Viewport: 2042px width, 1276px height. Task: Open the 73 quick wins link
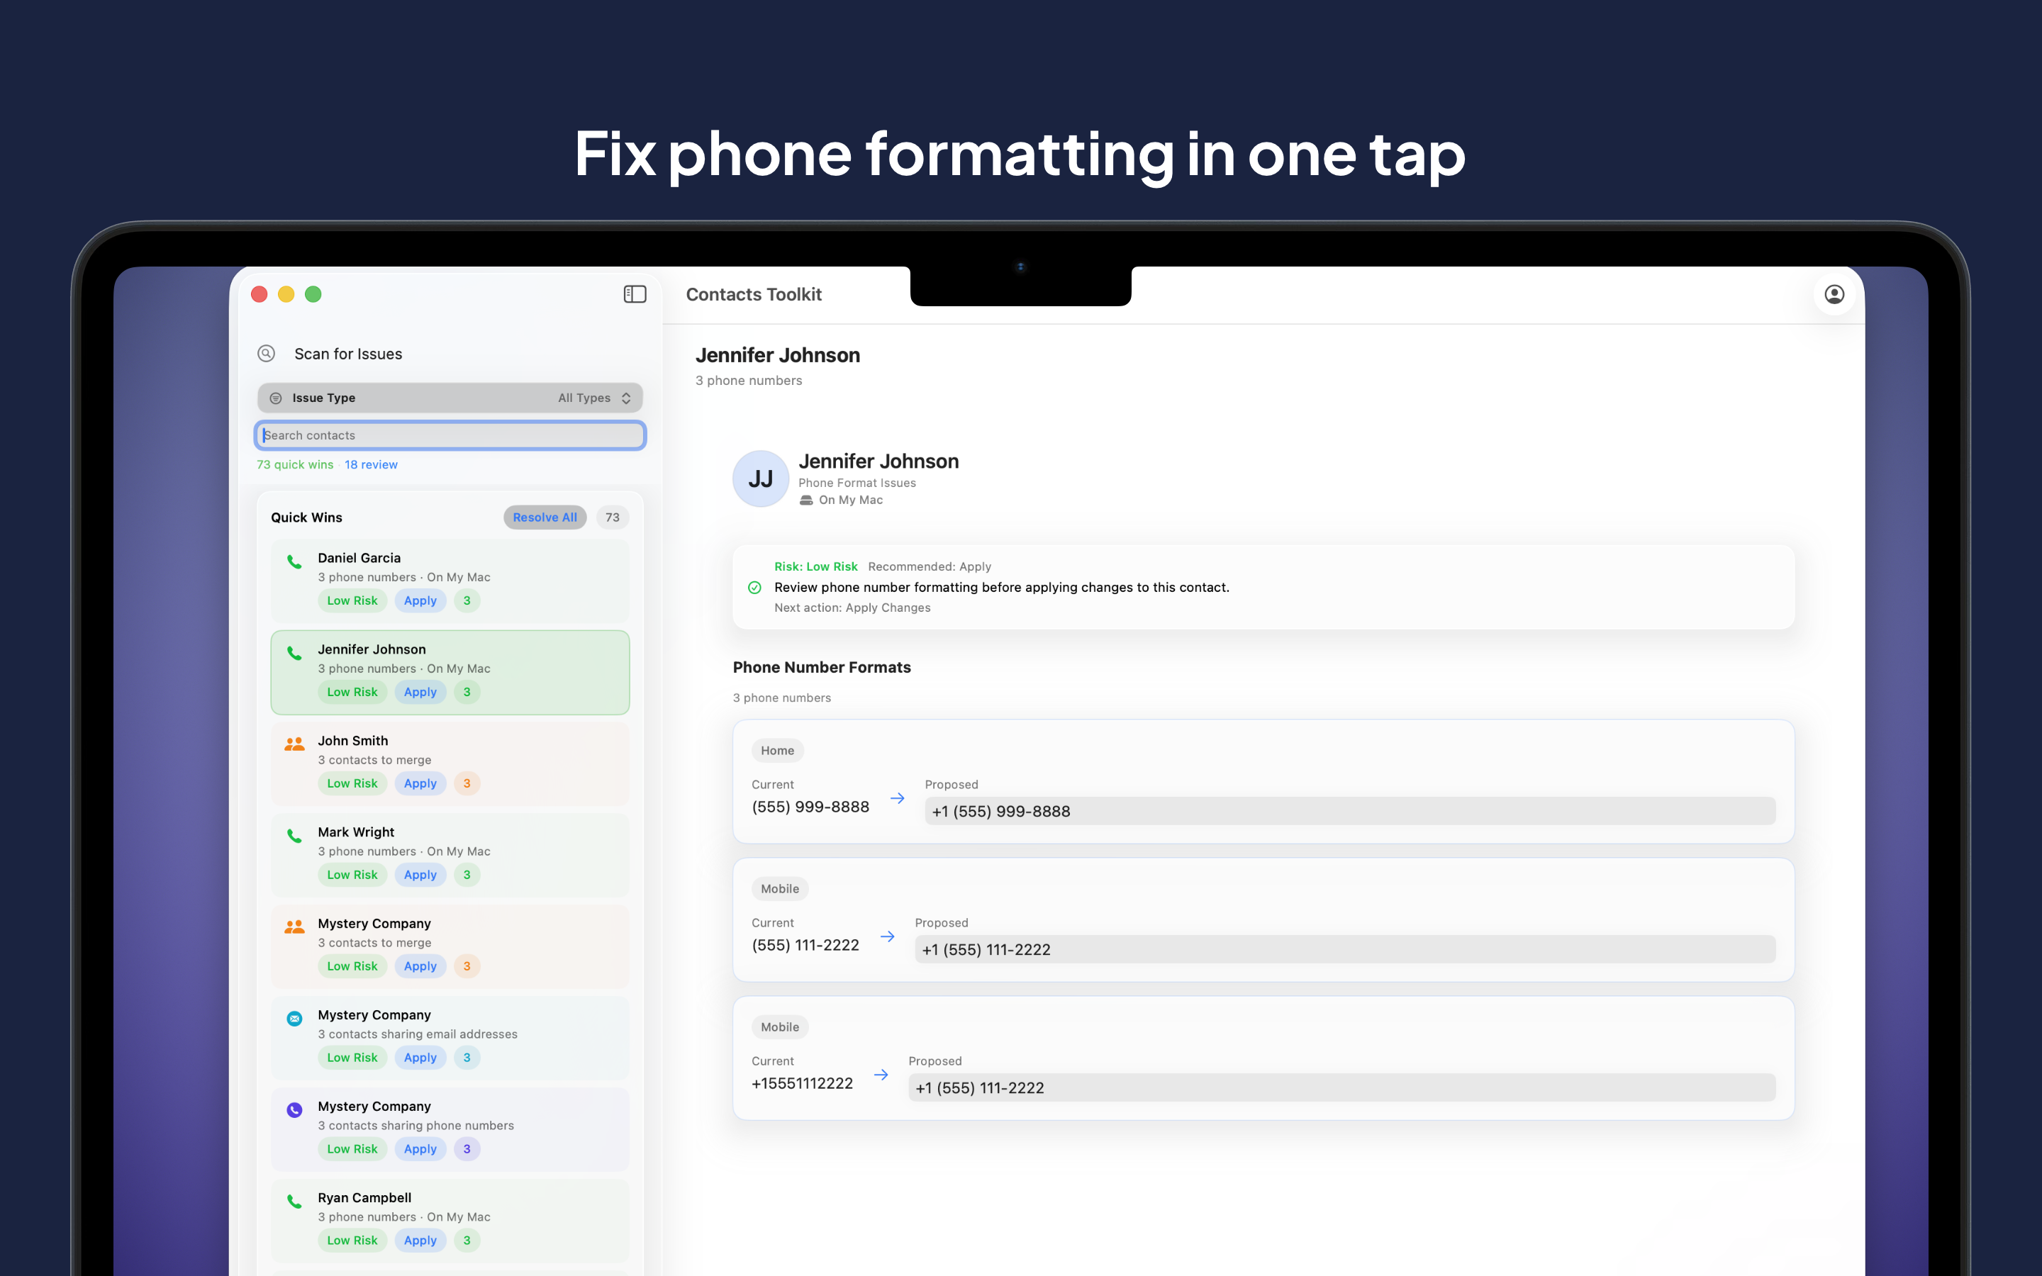pos(294,464)
